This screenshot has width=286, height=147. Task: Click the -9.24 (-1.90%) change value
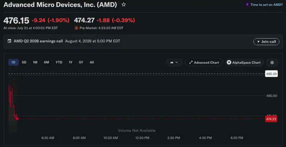pos(50,20)
